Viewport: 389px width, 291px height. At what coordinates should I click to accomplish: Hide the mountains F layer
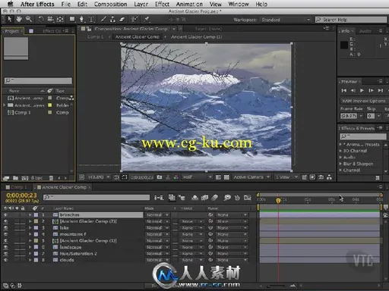pyautogui.click(x=5, y=234)
